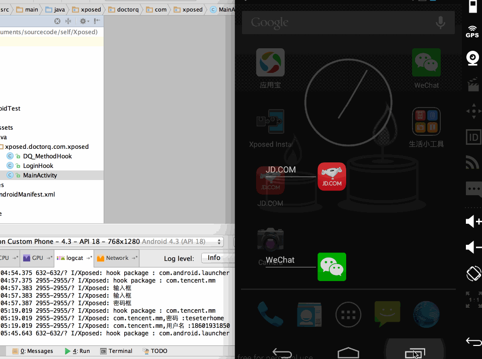Decrease emulator volume with speaker minus icon
482x359 pixels.
pos(473,247)
